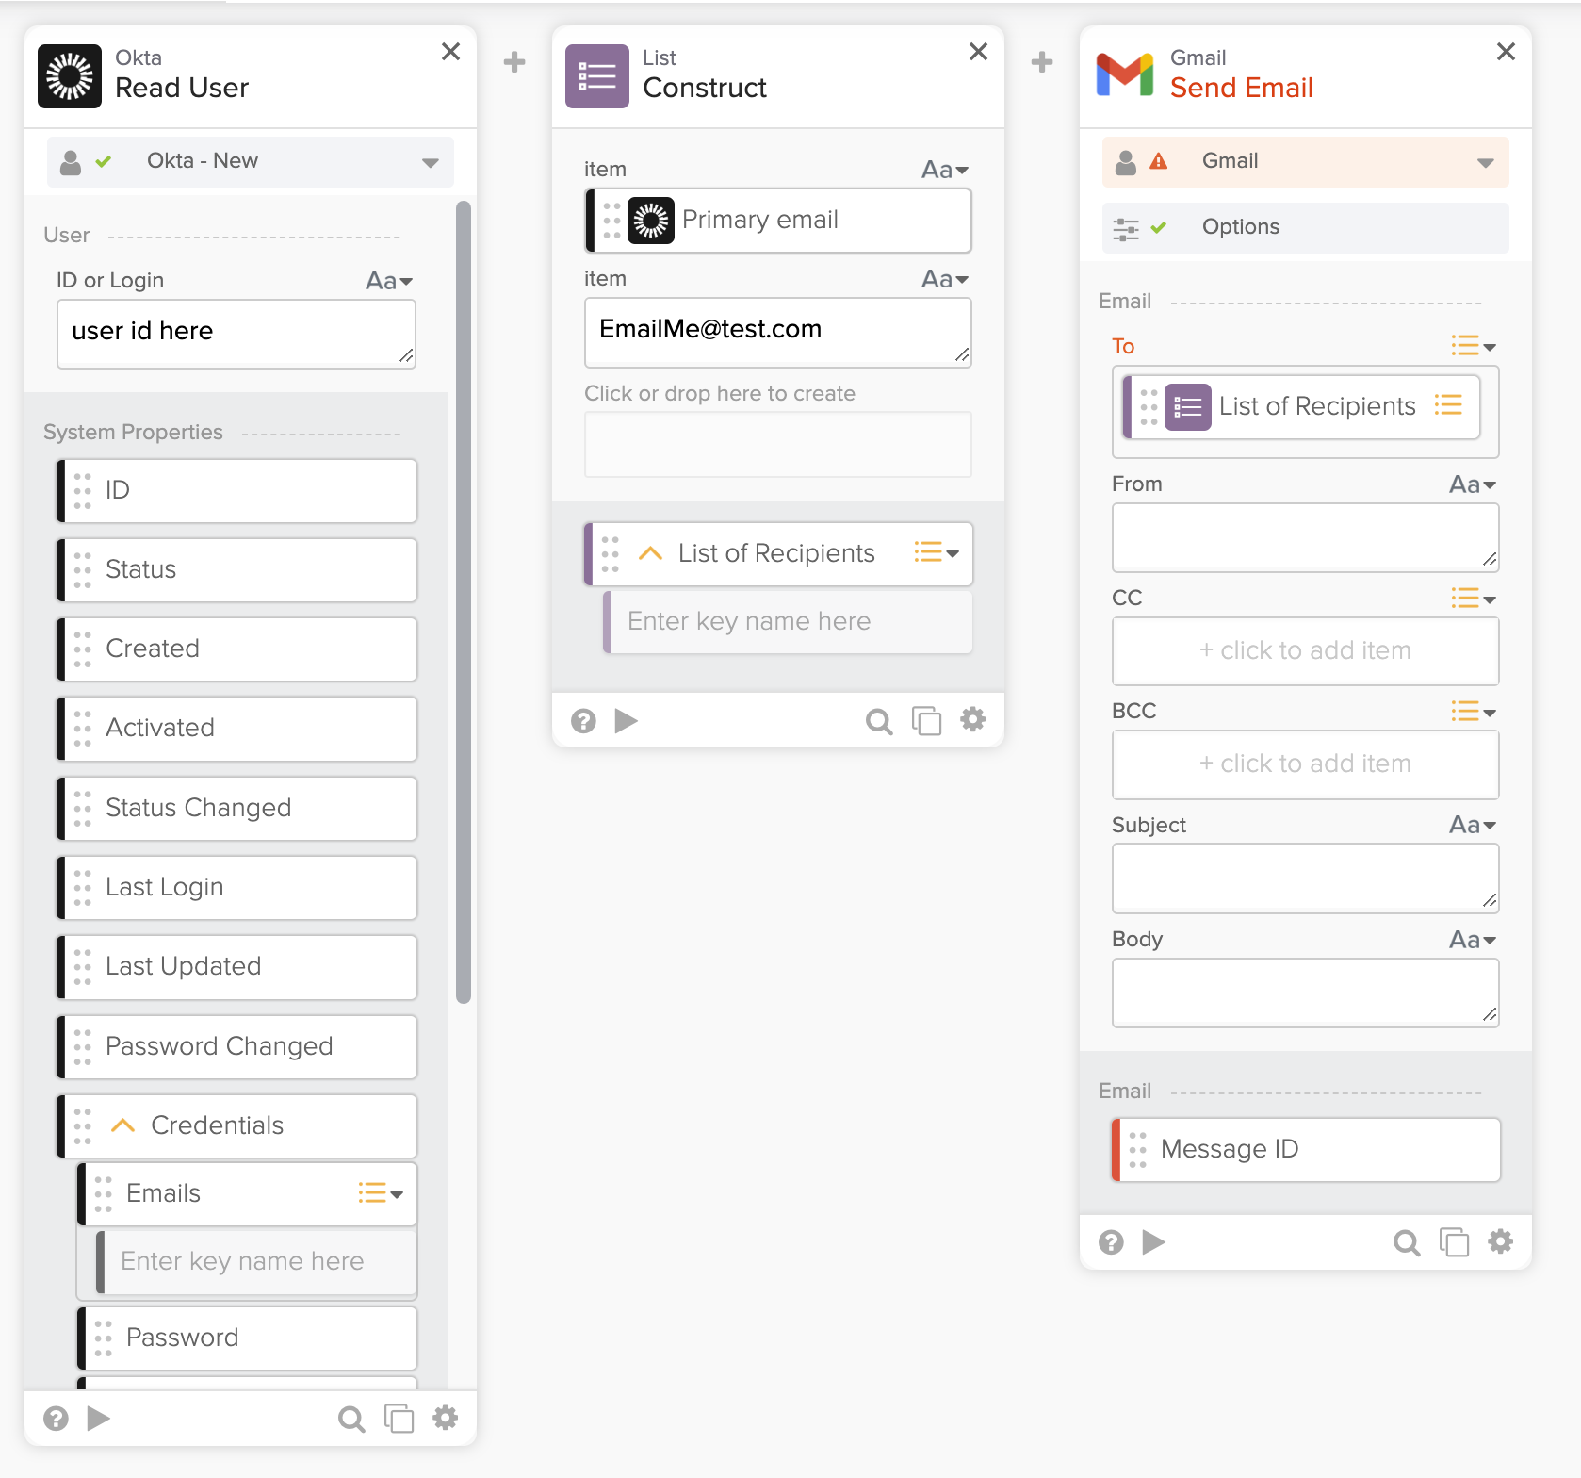Image resolution: width=1581 pixels, height=1478 pixels.
Task: Click the Gmail logo on Send Email card
Action: click(x=1125, y=75)
